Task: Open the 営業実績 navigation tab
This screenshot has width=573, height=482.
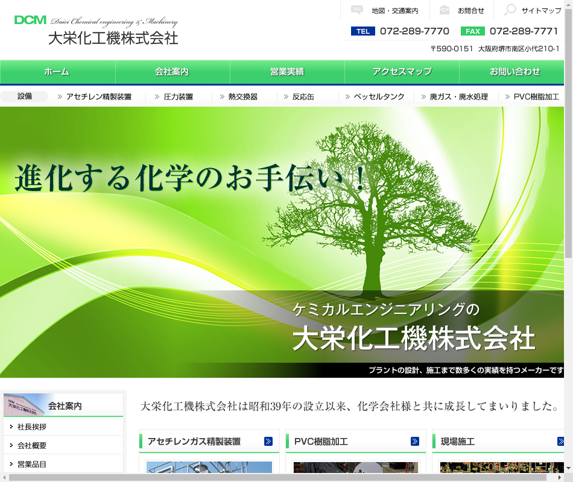Action: pos(287,72)
